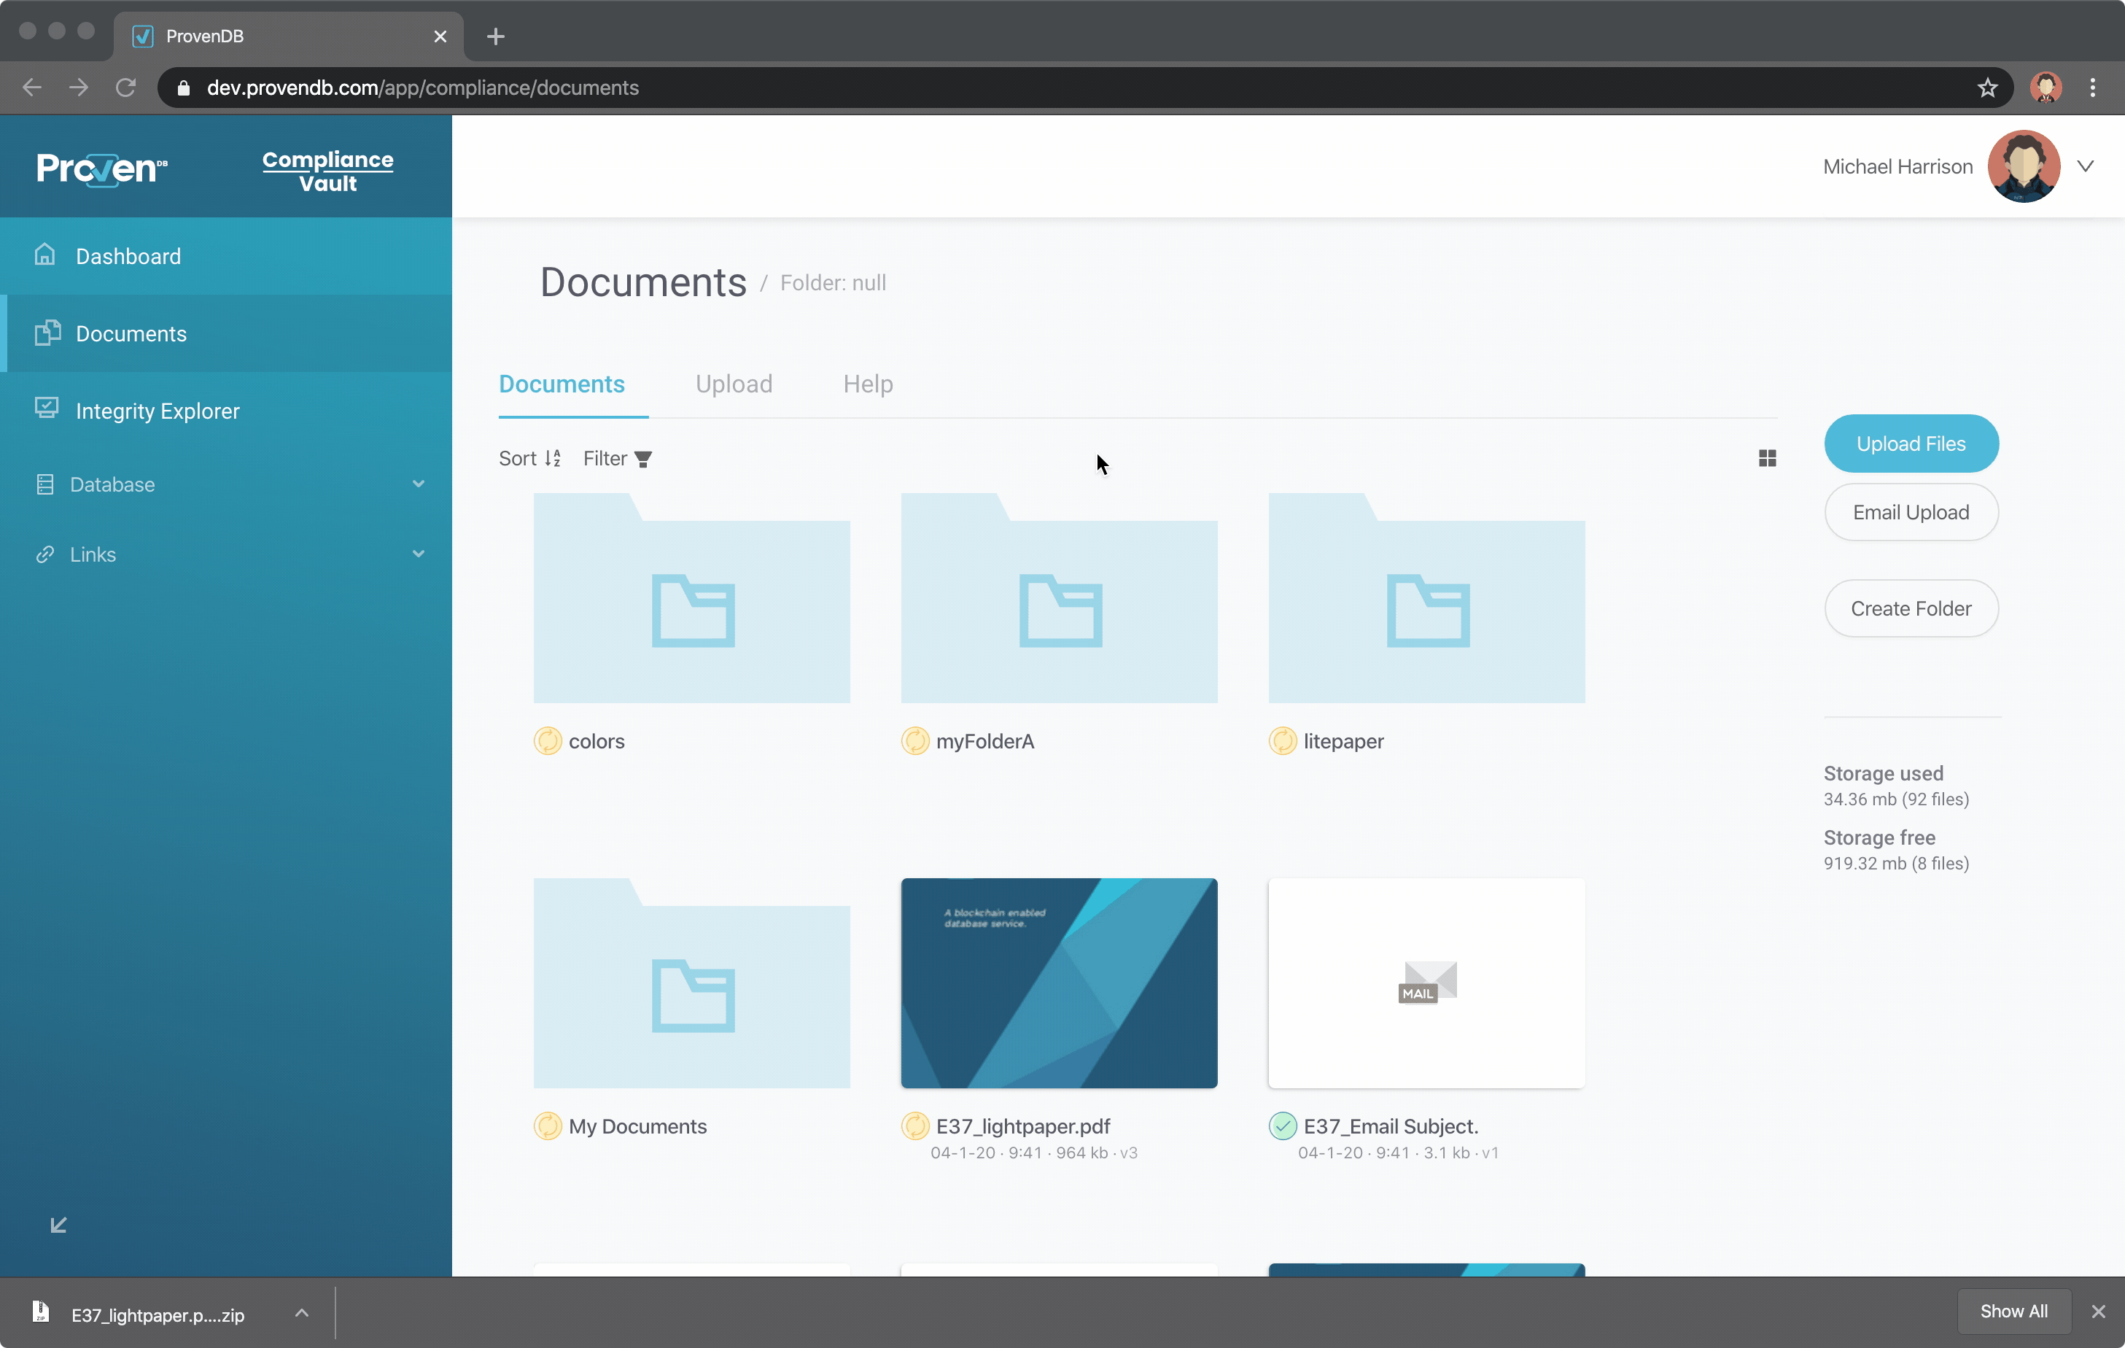
Task: Switch to the Upload tab
Action: pyautogui.click(x=734, y=384)
